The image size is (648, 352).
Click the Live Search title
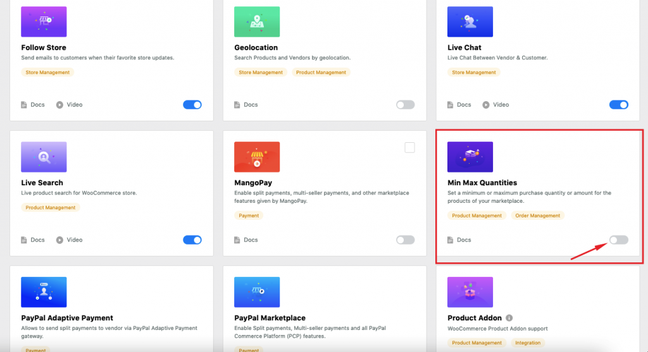[42, 183]
